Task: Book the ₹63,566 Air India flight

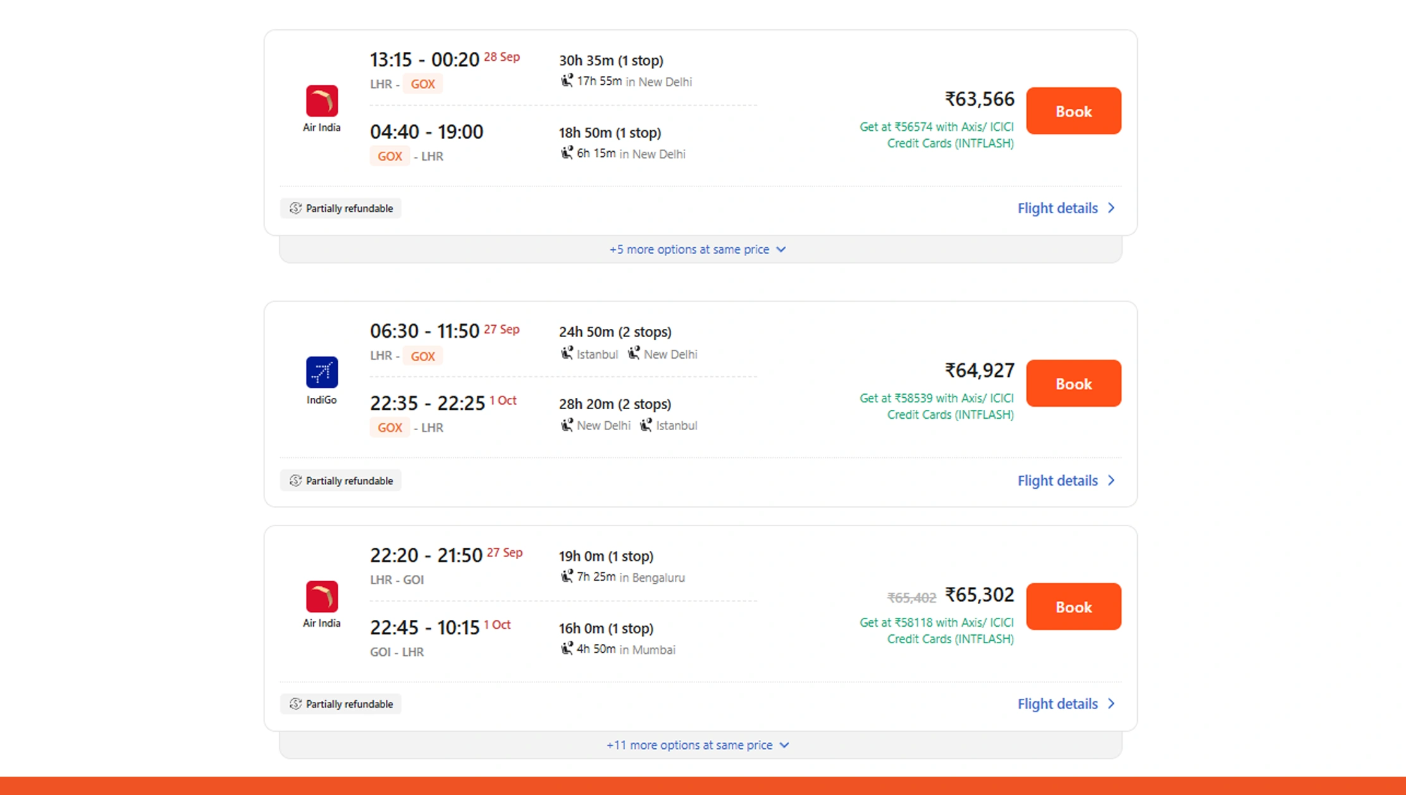Action: (1073, 111)
